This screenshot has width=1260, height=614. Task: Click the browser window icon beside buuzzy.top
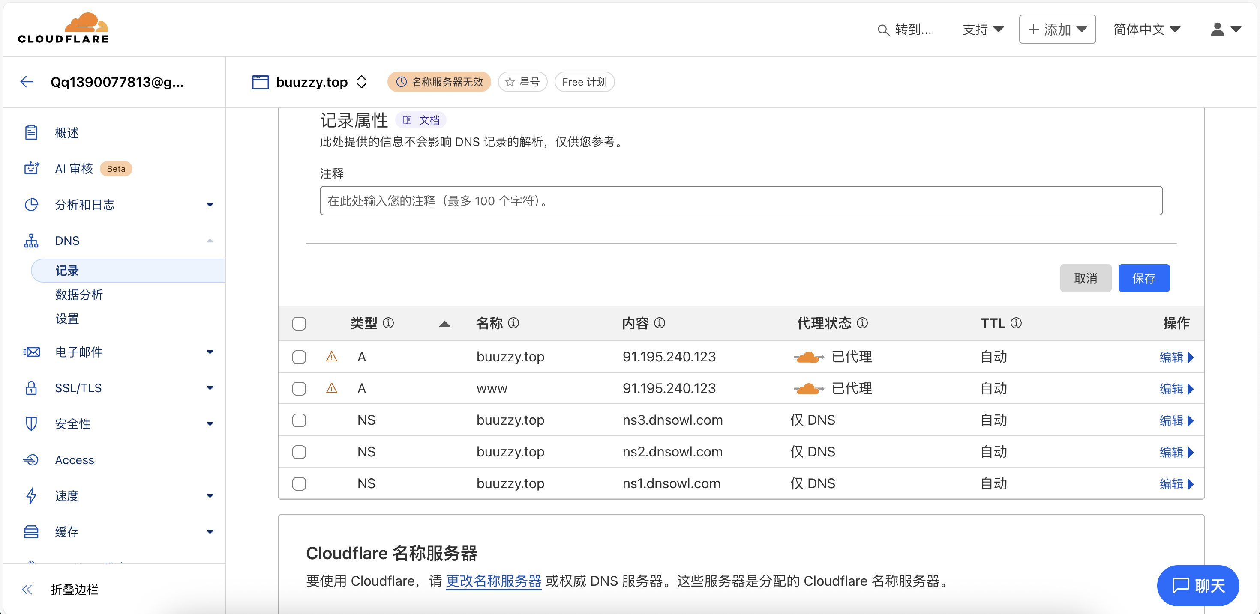(x=260, y=82)
